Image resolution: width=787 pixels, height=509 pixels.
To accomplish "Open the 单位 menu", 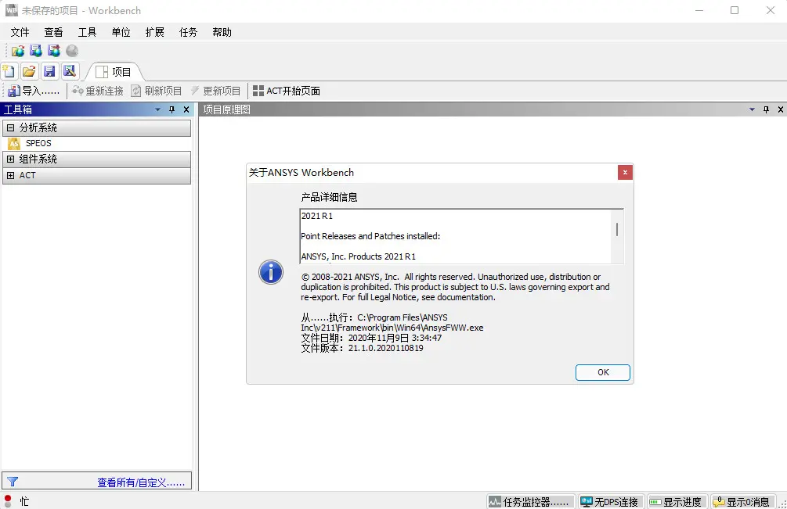I will click(121, 32).
